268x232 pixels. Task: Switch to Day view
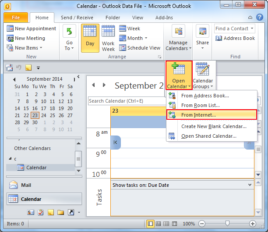click(x=90, y=38)
